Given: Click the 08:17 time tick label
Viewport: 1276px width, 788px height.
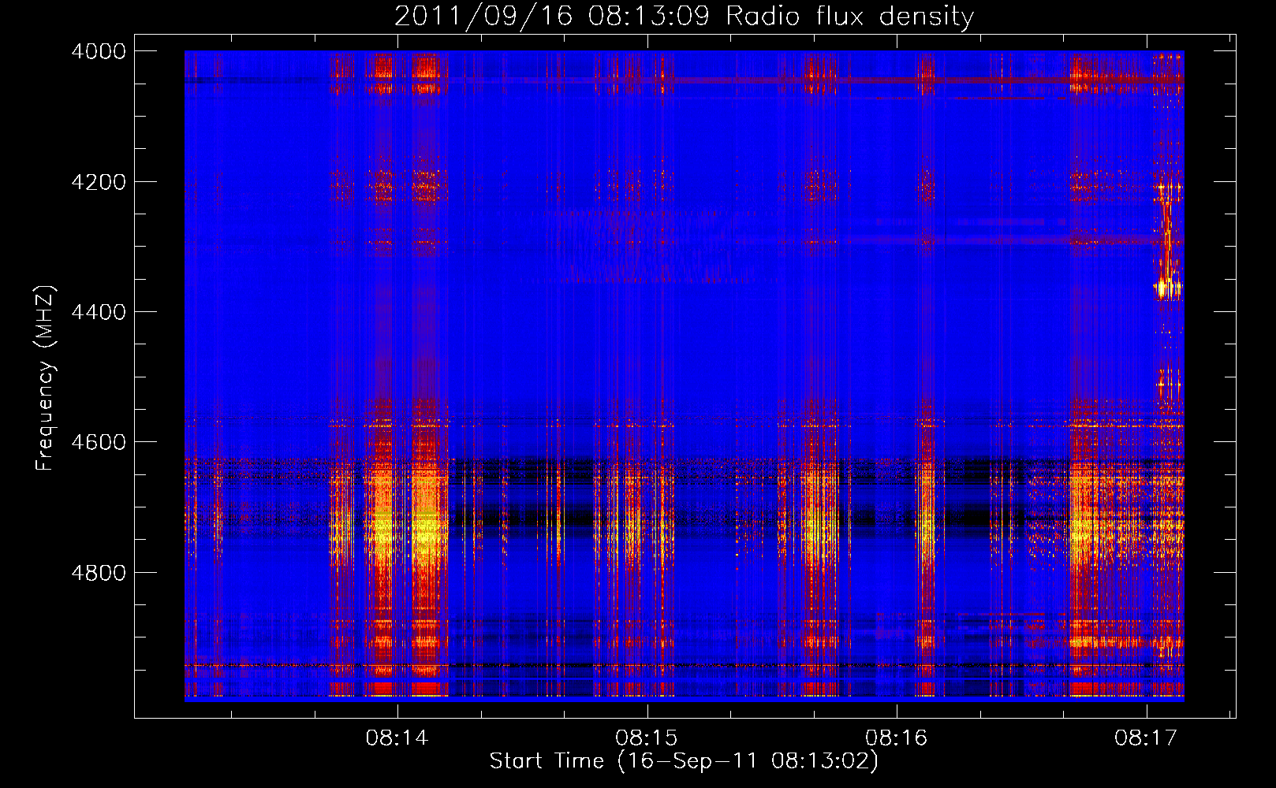Looking at the screenshot, I should pyautogui.click(x=1146, y=738).
